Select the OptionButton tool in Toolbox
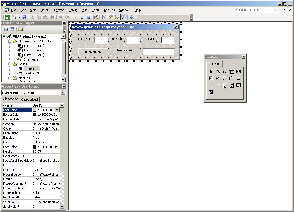The width and height of the screenshot is (294, 212). click(x=218, y=78)
